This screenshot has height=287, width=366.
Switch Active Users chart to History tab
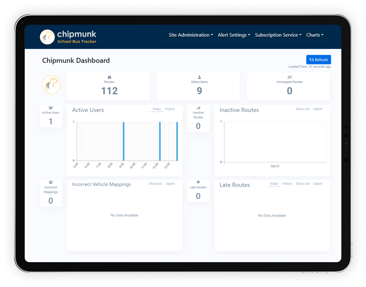tap(170, 109)
